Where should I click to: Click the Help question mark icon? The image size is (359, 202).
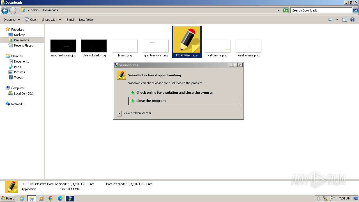353,20
